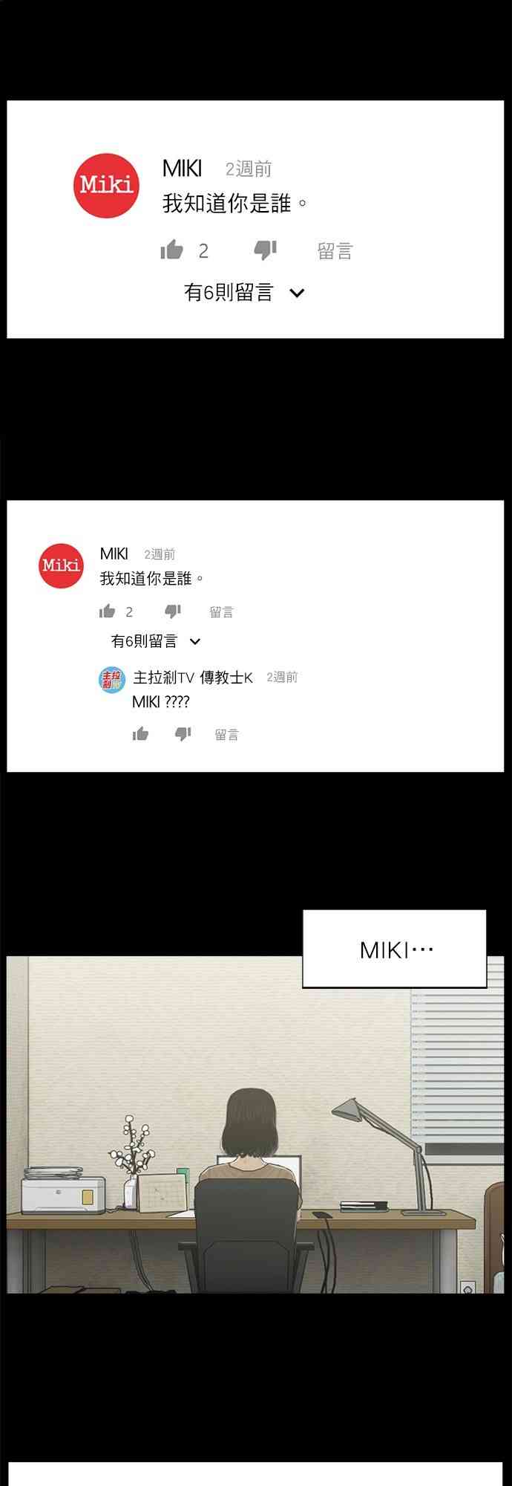
Task: Like MIKI's comment in the second panel
Action: click(x=108, y=611)
